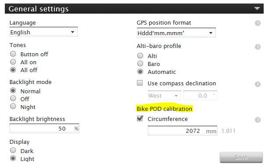Open help icon for compass declination
Screen dimensions: 265x168
258,84
